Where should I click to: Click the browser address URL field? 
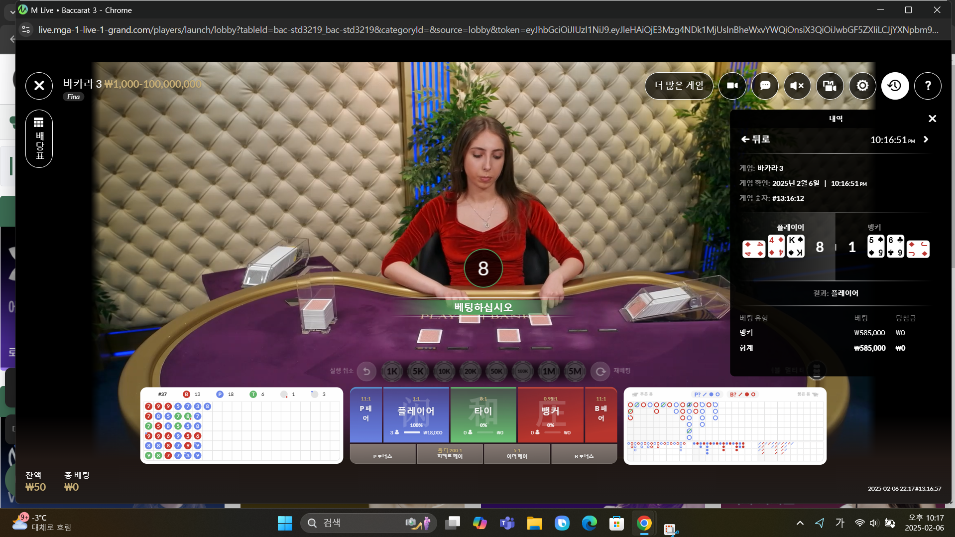tap(488, 30)
